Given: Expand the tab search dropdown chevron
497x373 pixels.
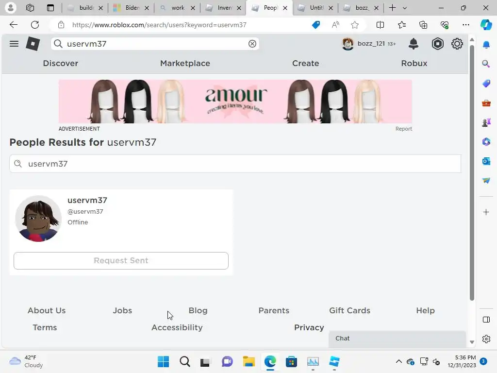Looking at the screenshot, I should pos(404,8).
